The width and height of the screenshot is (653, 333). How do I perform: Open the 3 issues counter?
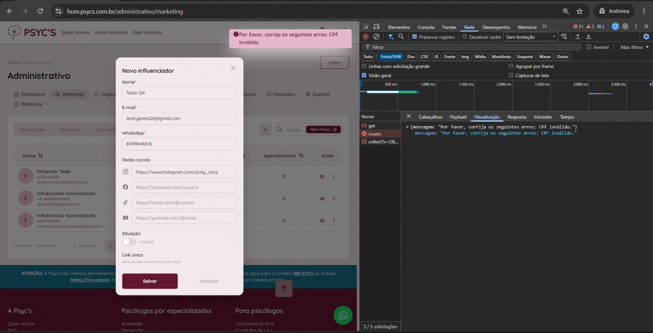coord(601,27)
